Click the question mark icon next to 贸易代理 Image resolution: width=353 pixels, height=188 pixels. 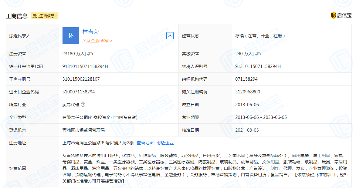(83, 105)
